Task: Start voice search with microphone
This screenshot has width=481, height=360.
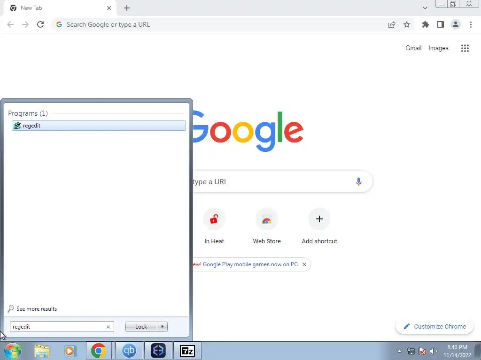Action: click(358, 181)
